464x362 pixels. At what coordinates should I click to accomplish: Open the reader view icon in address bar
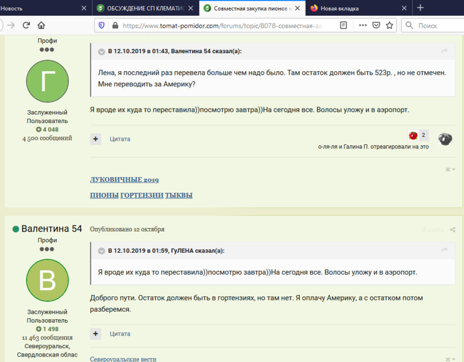(x=343, y=25)
